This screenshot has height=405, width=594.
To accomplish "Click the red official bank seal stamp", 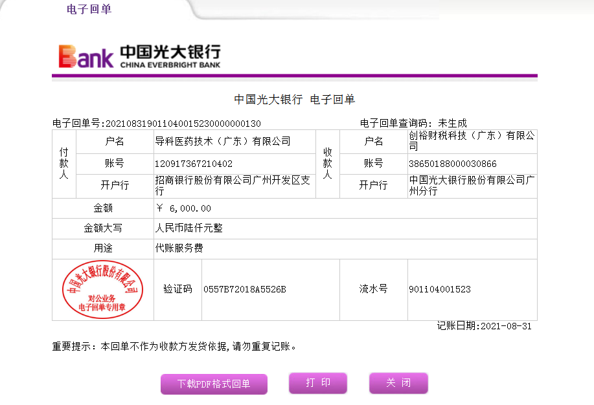I will 102,289.
